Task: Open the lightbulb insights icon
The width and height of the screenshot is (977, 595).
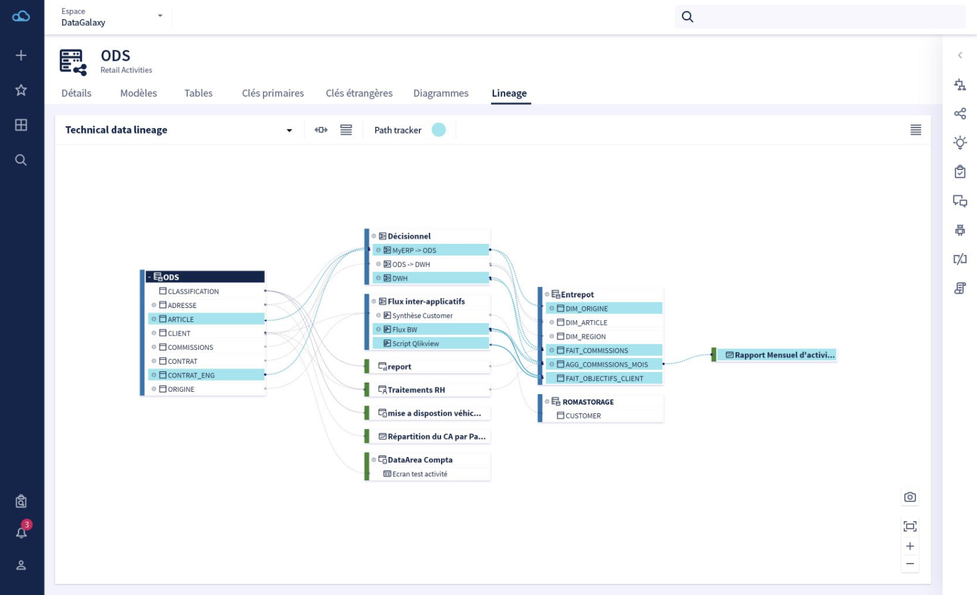Action: click(960, 143)
